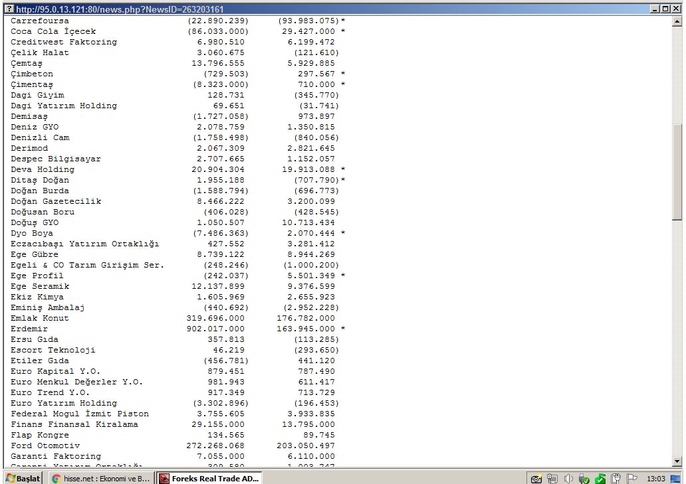Select Etiler Gıda's value 441.120
The image size is (686, 484).
click(316, 361)
